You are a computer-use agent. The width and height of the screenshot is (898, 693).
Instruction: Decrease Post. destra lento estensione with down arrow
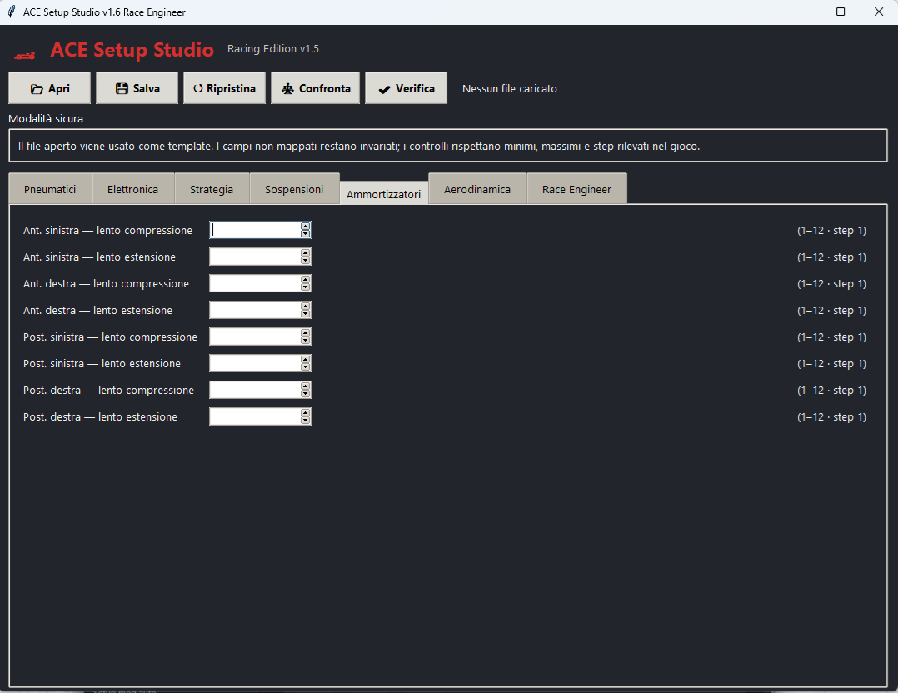pyautogui.click(x=305, y=421)
